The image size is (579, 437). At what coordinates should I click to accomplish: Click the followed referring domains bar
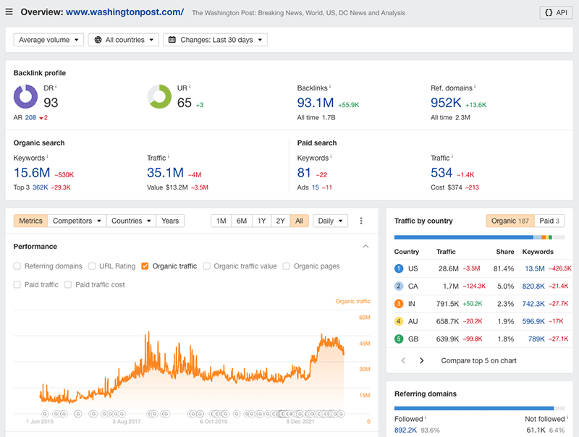(x=474, y=408)
